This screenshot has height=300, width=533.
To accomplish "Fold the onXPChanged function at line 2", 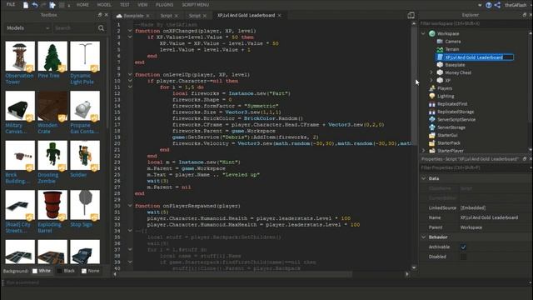I will click(130, 31).
